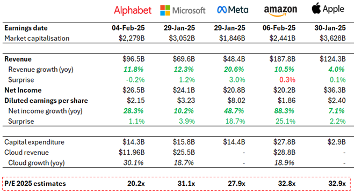Click the Diluted earnings per share label

point(46,100)
